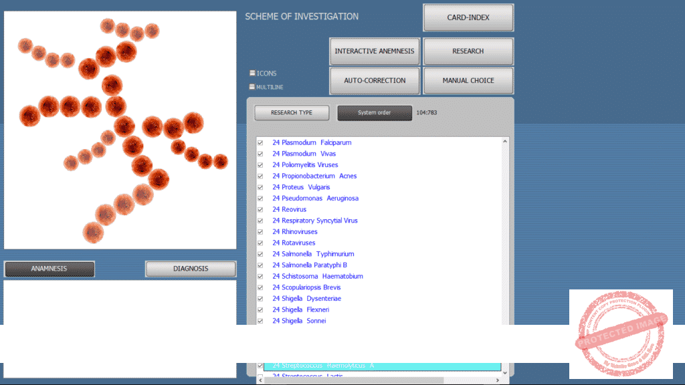Click the streptococcus microscopy image

tap(120, 130)
